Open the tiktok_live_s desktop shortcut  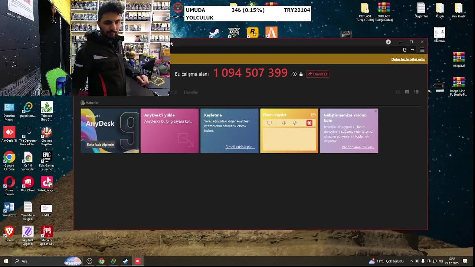pos(46,184)
